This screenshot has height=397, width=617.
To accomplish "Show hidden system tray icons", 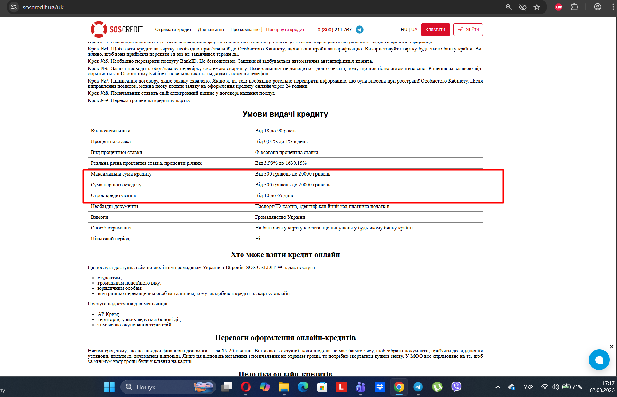I will 498,387.
